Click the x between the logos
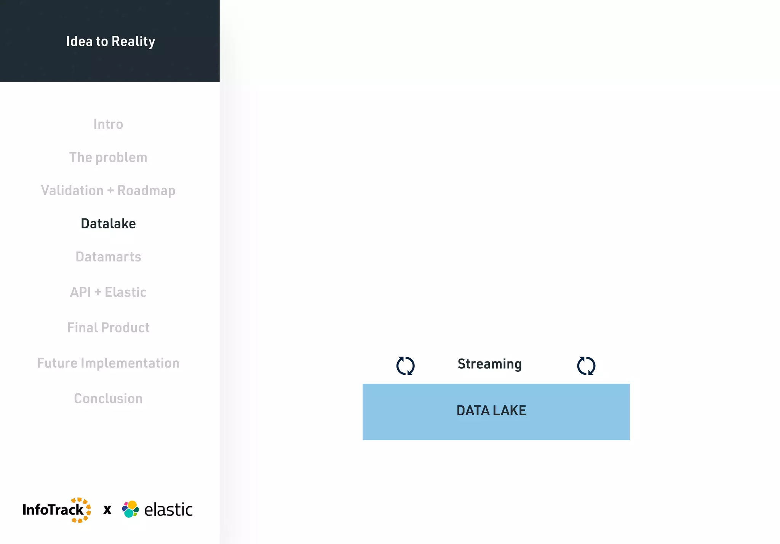This screenshot has width=780, height=544. coord(107,510)
